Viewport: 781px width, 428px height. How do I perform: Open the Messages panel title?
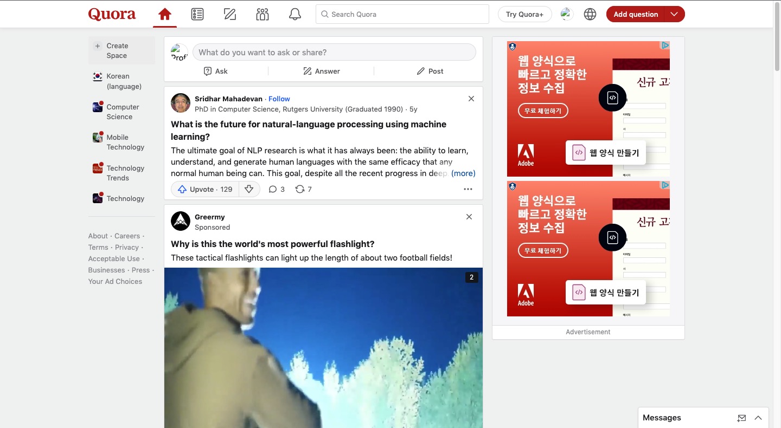tap(662, 418)
